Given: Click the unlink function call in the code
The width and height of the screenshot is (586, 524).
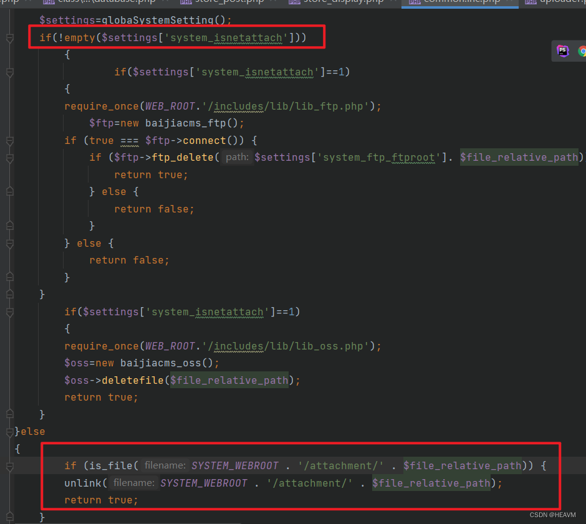Looking at the screenshot, I should tap(84, 482).
